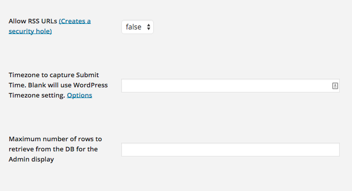The image size is (352, 191).
Task: Click the 'Allow RSS URLs' label text
Action: 33,21
